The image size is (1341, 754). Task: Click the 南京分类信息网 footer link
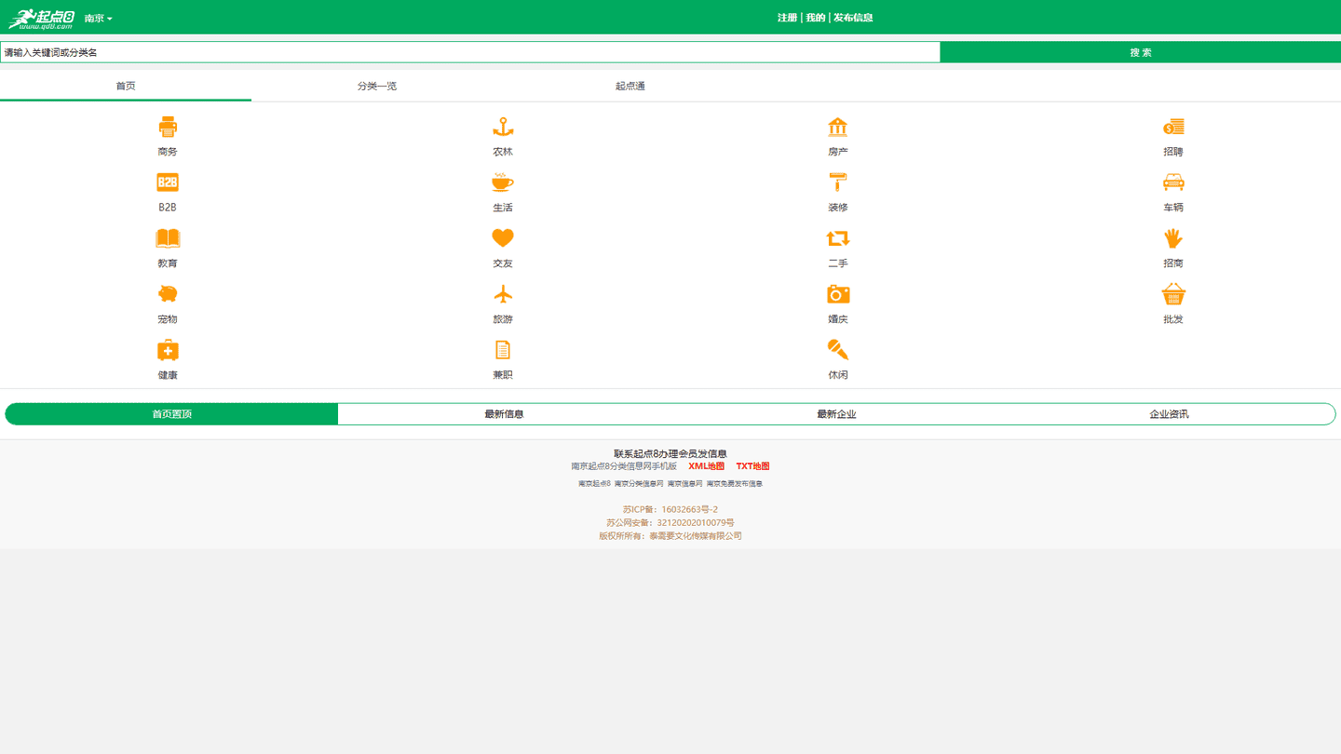point(639,484)
